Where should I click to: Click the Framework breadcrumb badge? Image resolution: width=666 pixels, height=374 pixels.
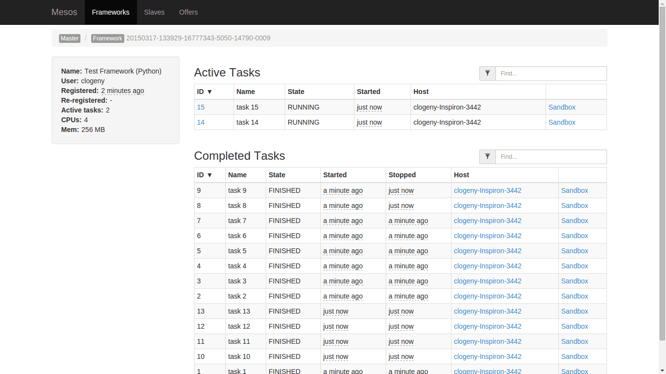[x=108, y=38]
